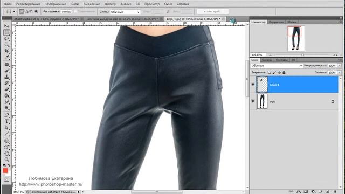Select the Eraser tool

coord(6,89)
